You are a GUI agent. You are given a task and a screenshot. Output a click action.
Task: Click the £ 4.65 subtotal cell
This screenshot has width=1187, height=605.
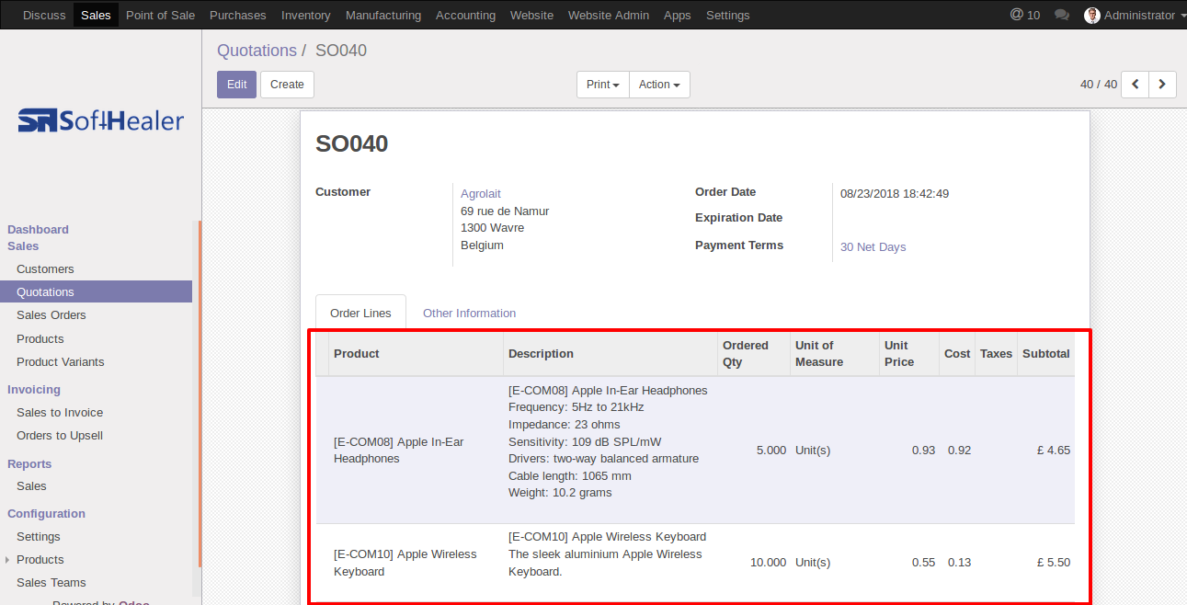point(1046,451)
